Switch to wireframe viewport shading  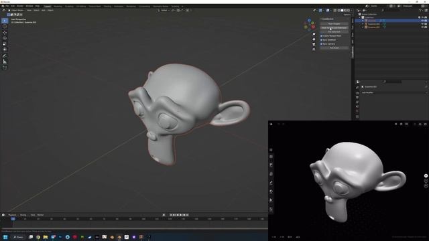[x=339, y=11]
